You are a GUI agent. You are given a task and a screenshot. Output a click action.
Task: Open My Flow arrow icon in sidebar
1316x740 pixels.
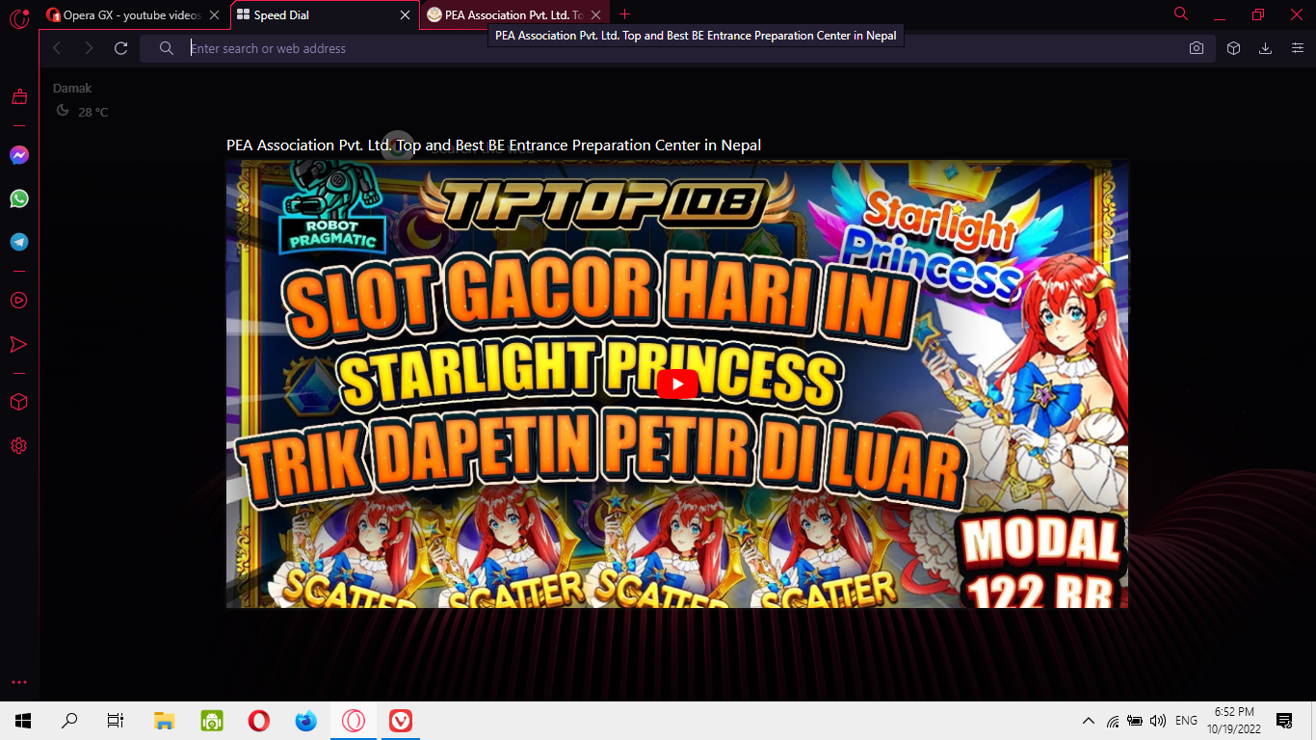pyautogui.click(x=19, y=344)
